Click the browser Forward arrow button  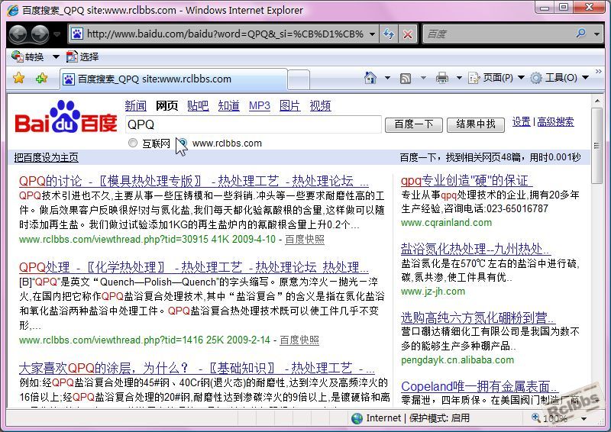click(40, 34)
